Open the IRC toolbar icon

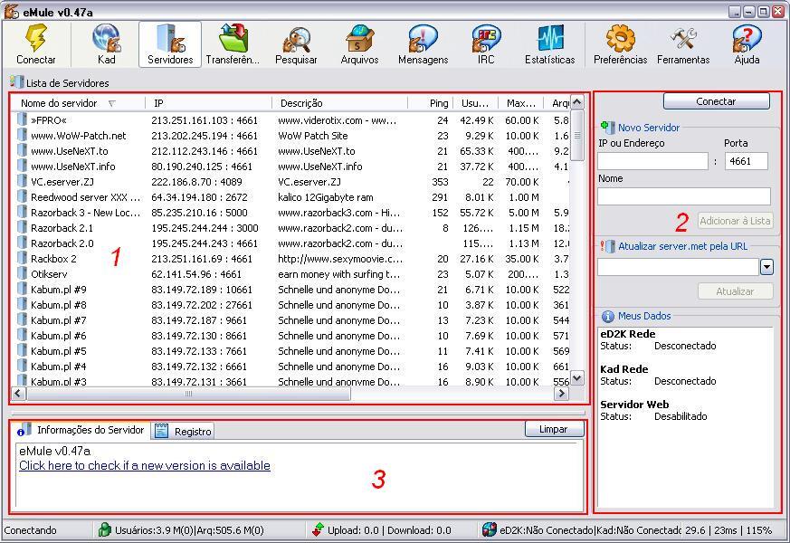click(486, 39)
